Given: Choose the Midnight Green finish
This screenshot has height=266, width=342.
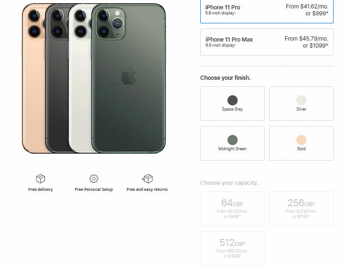Looking at the screenshot, I should pos(233,143).
